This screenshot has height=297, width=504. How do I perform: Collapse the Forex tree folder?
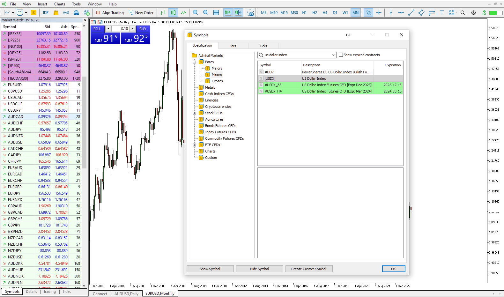(x=194, y=62)
